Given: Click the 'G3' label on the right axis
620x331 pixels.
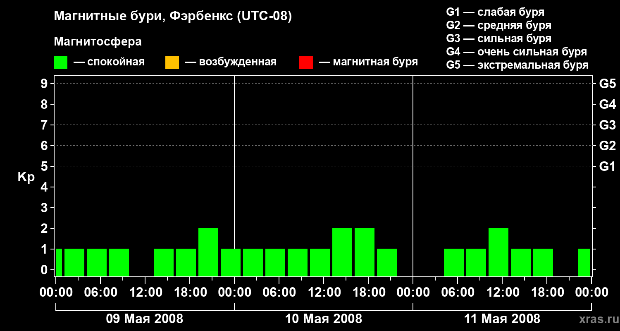Looking at the screenshot, I should 608,125.
